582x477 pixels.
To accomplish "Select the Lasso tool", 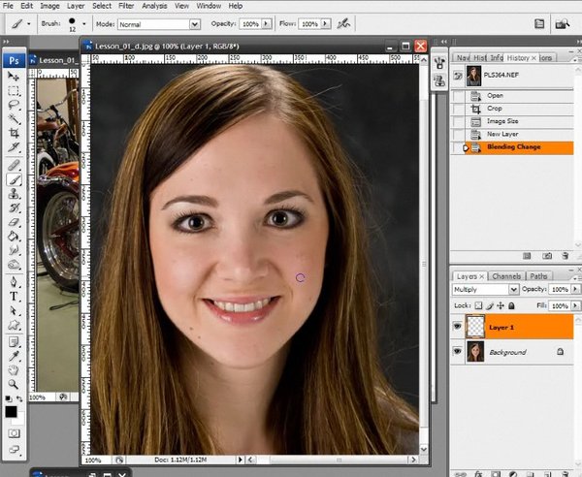I will [x=15, y=105].
